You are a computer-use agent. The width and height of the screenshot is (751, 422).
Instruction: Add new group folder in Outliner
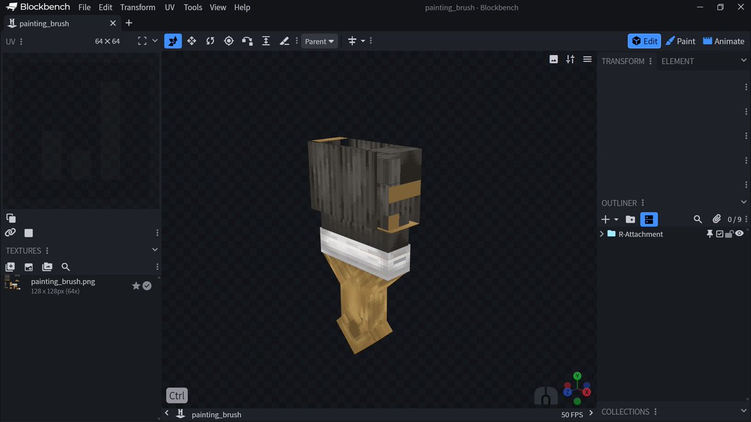click(630, 219)
